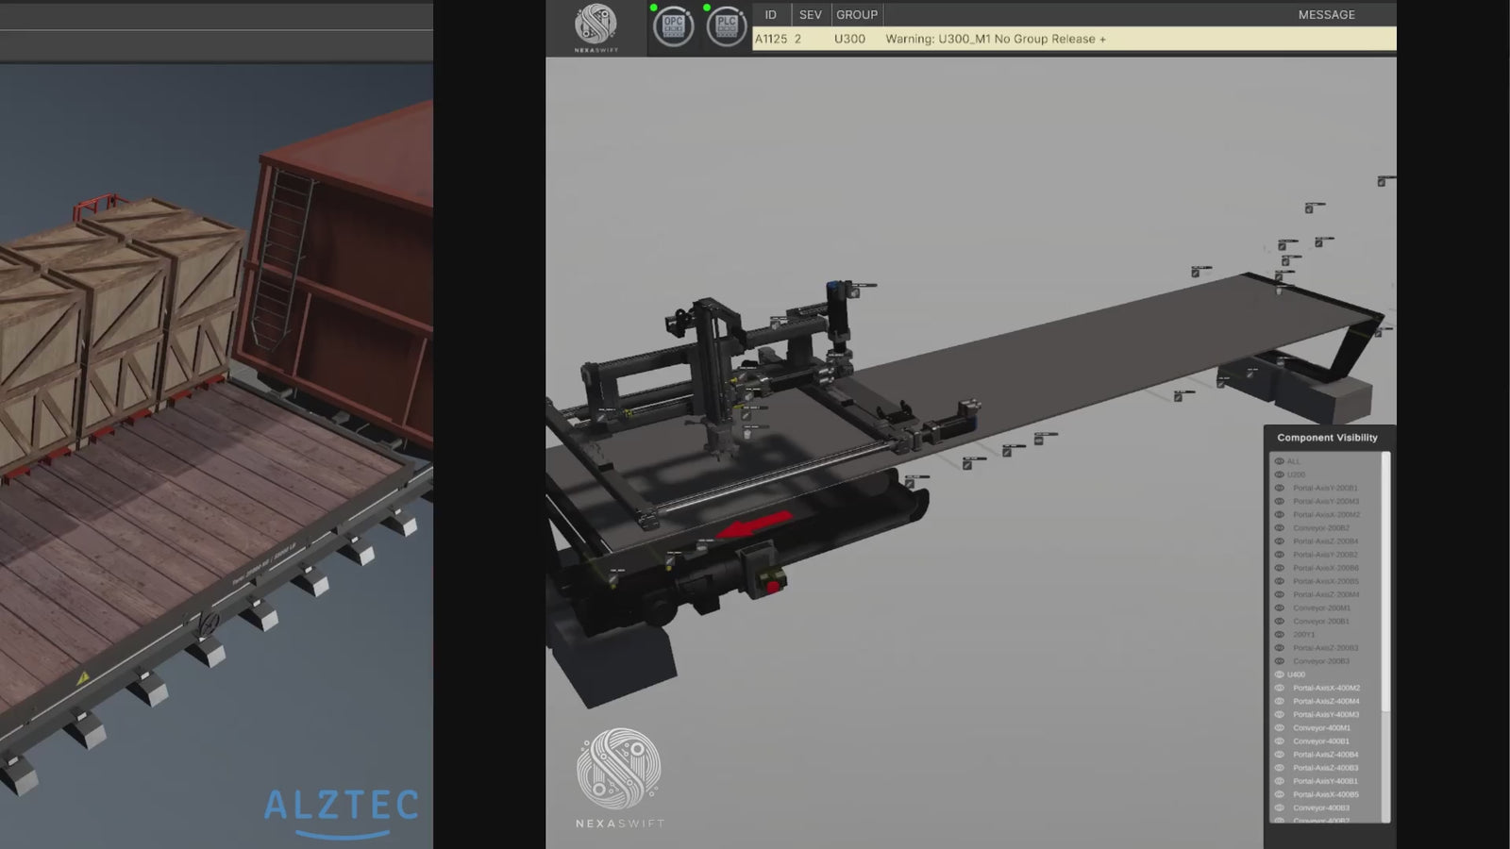Click the severity value 2 in the alarm row

pyautogui.click(x=797, y=39)
